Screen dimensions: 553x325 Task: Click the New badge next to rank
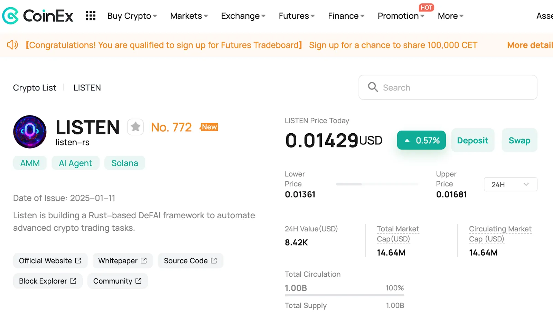209,127
